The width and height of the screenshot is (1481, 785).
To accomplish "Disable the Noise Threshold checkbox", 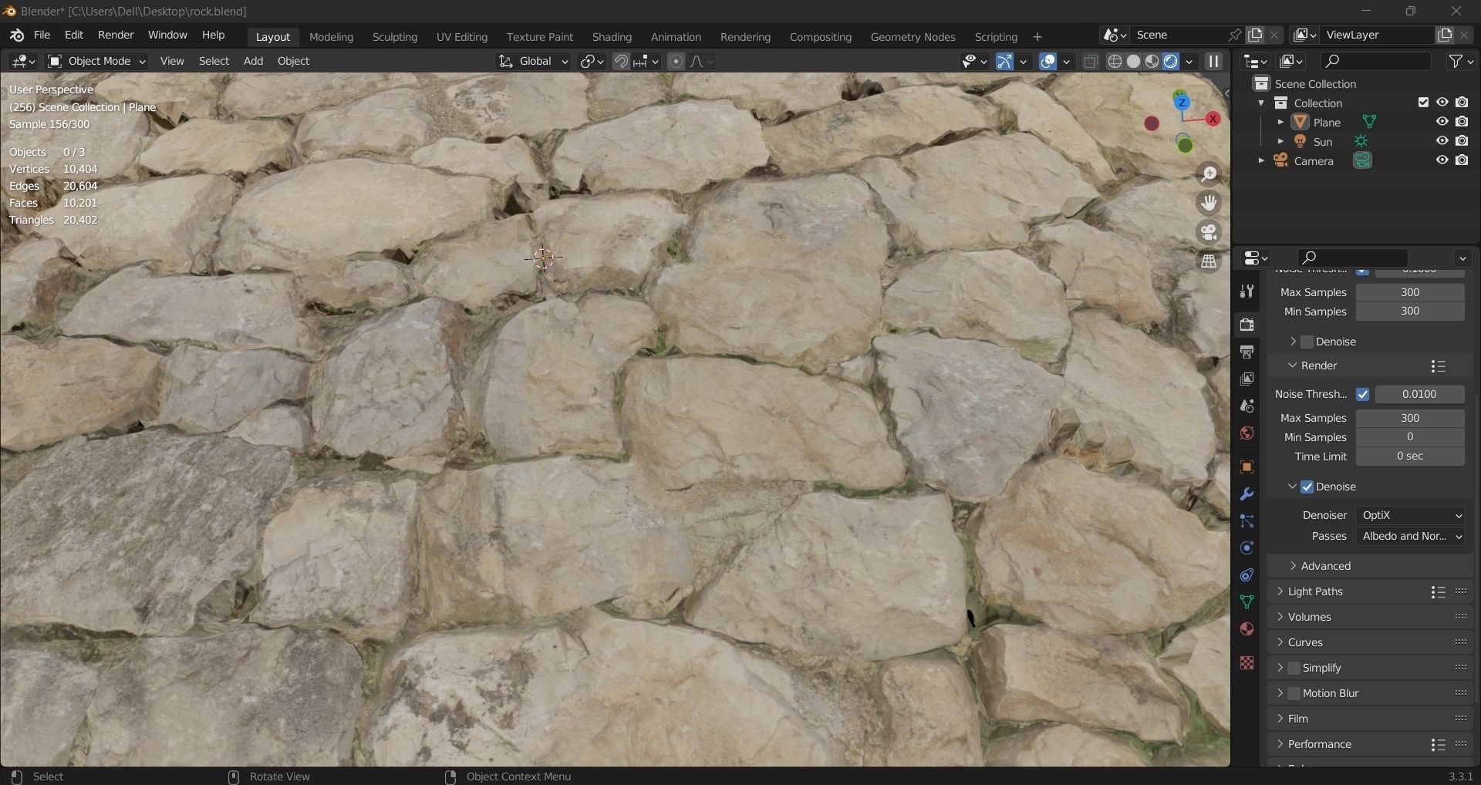I will [1363, 394].
